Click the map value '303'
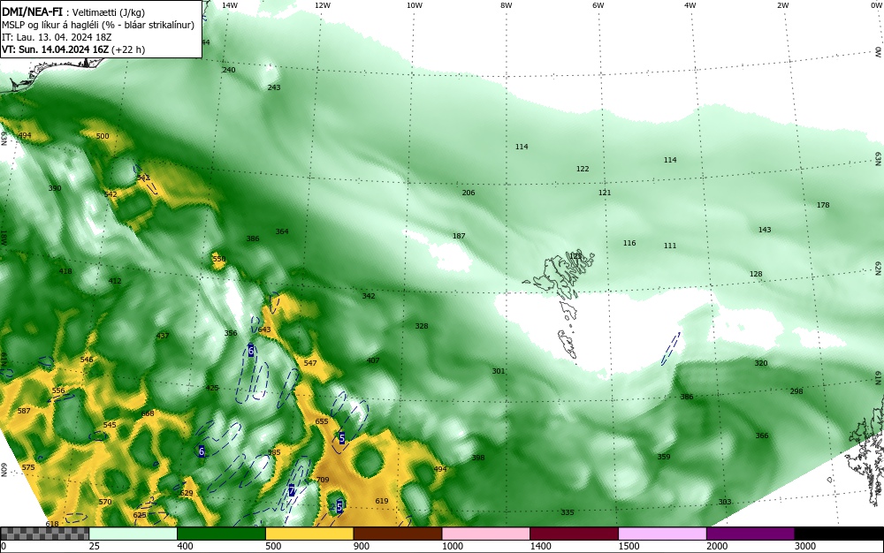This screenshot has height=553, width=884. [725, 501]
